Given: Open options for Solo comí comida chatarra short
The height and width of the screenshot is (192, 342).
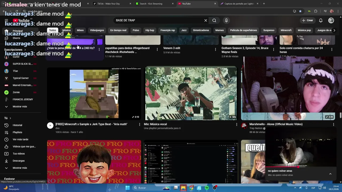Looking at the screenshot, I should click(x=332, y=49).
